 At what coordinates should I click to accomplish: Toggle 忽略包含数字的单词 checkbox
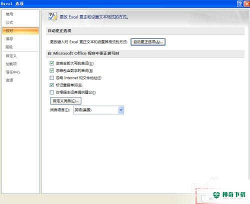pos(52,70)
